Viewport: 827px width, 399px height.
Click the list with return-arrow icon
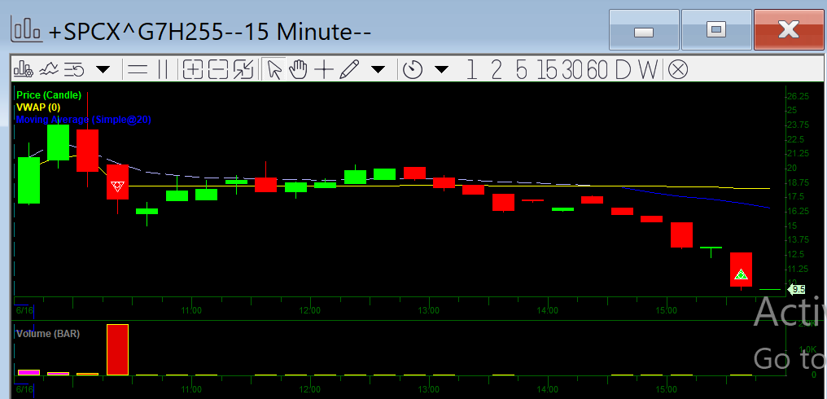click(x=75, y=69)
